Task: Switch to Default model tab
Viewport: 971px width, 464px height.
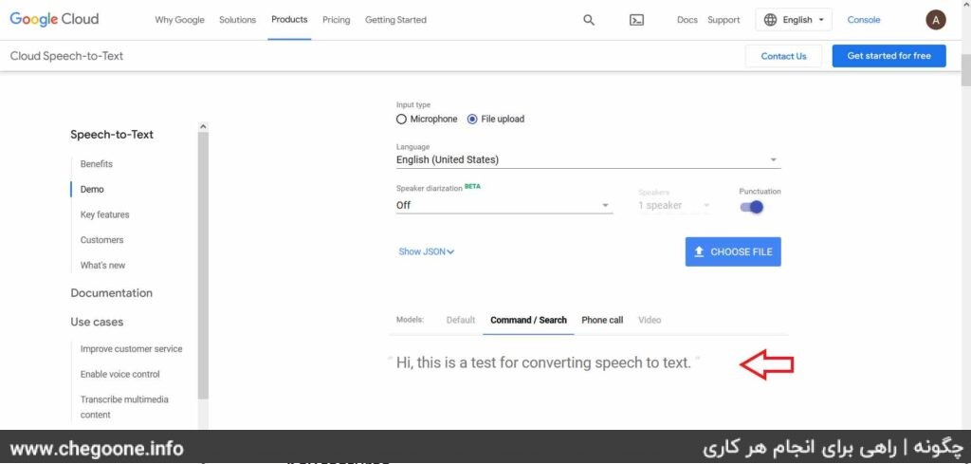Action: click(461, 321)
